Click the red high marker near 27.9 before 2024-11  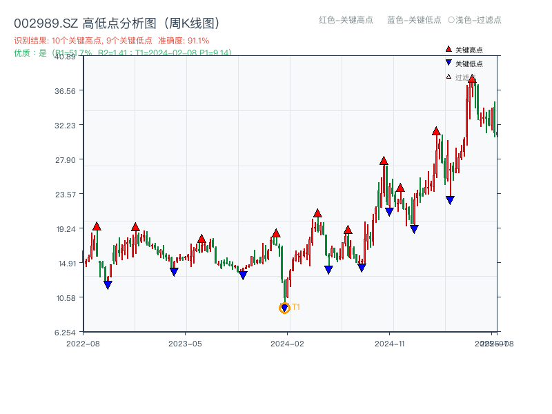(384, 161)
